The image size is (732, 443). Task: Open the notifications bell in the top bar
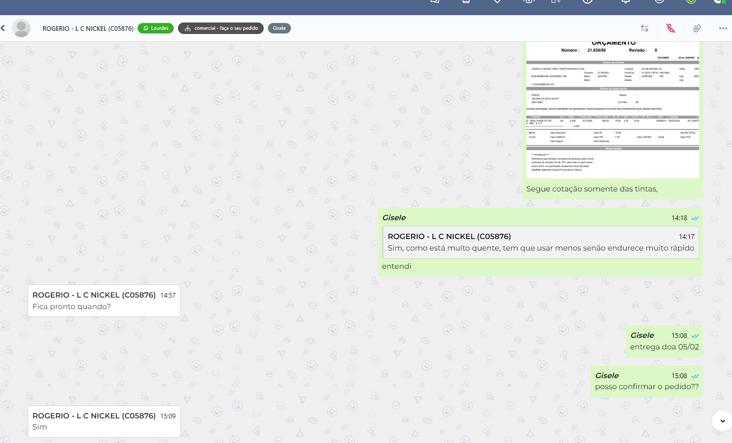click(625, 2)
